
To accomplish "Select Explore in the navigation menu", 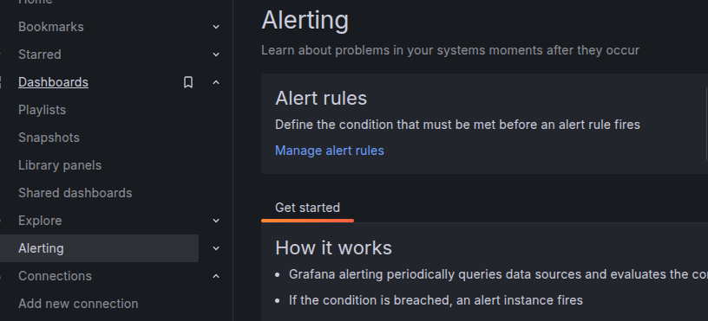I will pyautogui.click(x=40, y=221).
